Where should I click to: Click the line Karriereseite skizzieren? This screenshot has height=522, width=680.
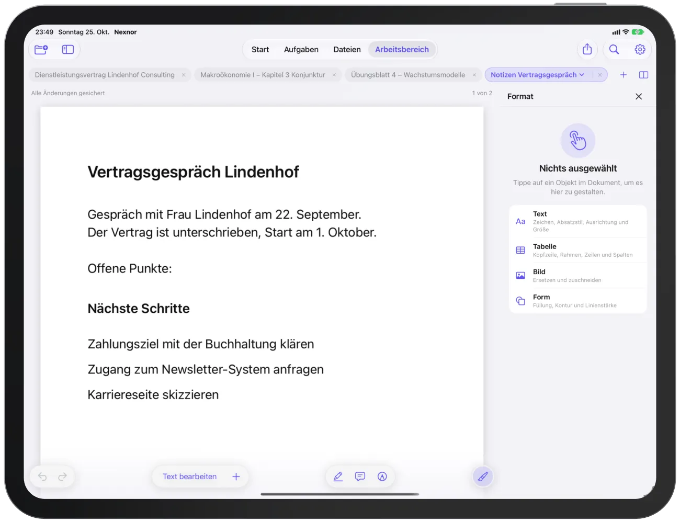(x=153, y=395)
